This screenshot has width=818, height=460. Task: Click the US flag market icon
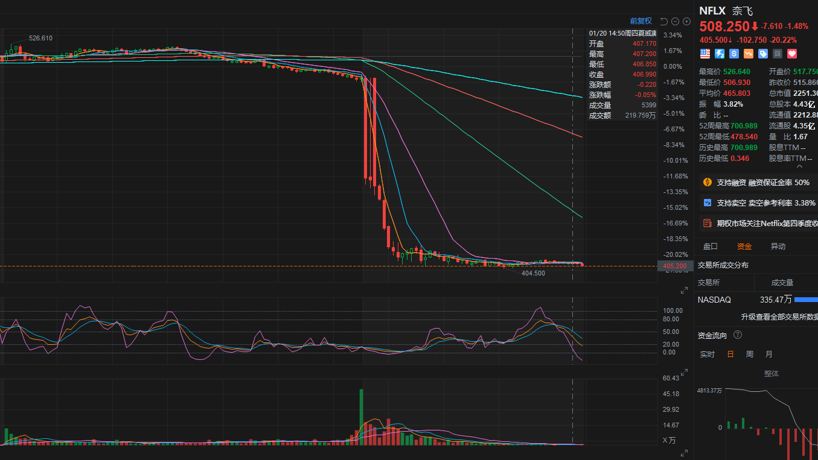pos(705,54)
